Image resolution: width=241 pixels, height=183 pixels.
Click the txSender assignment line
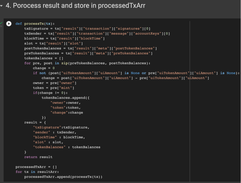click(x=97, y=33)
